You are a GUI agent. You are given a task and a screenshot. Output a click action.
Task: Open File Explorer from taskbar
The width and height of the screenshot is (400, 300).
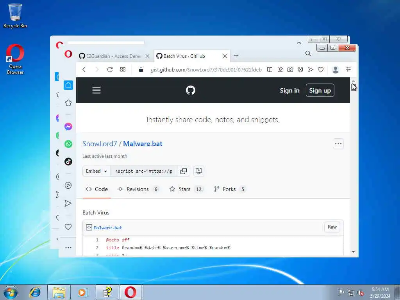[59, 292]
